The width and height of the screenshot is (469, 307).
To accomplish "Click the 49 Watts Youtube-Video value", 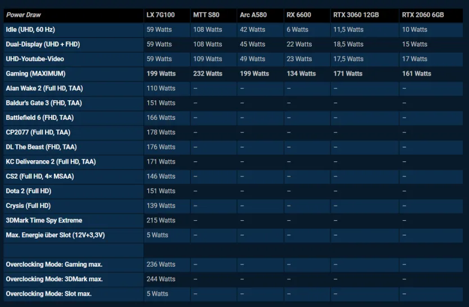I will [x=252, y=59].
